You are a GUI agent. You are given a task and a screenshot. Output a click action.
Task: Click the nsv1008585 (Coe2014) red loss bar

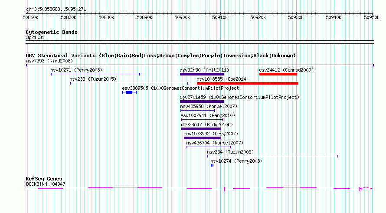tap(248, 83)
